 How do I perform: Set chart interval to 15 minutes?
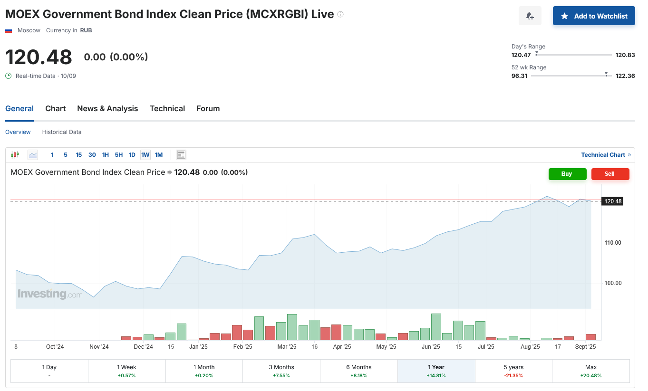(x=79, y=155)
